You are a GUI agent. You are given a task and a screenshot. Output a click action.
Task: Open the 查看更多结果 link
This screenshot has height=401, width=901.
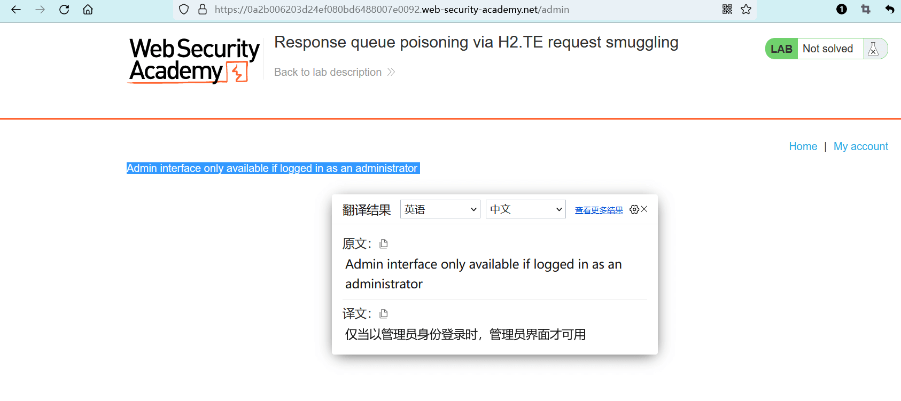599,210
